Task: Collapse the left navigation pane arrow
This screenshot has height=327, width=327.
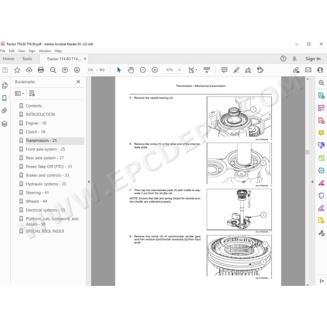Action: point(89,182)
